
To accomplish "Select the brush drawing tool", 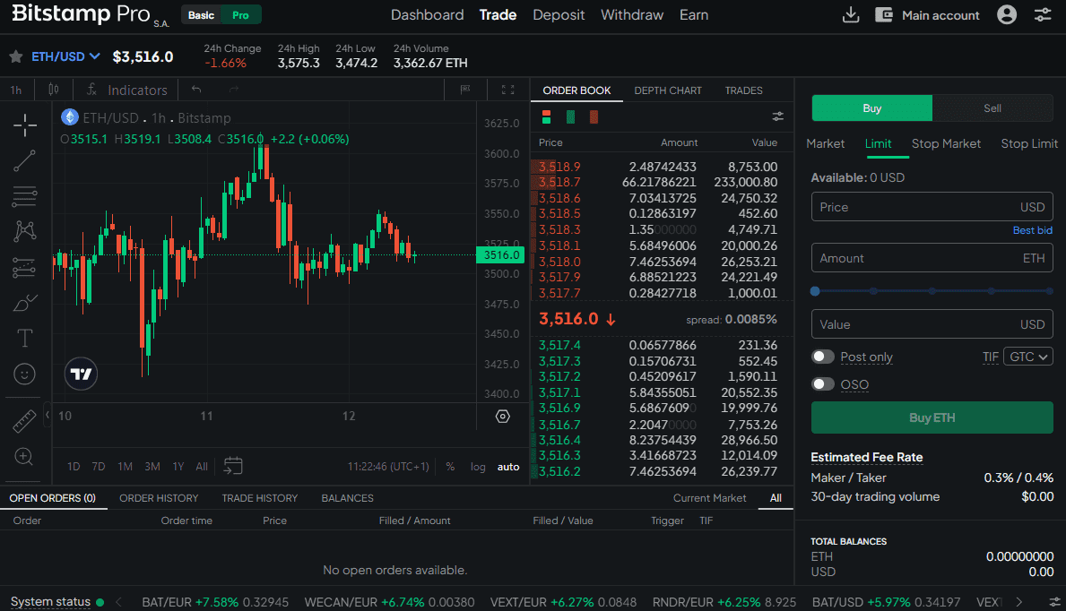I will [24, 303].
